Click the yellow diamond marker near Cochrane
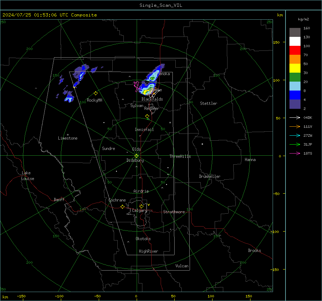This screenshot has height=301, width=322. (122, 207)
